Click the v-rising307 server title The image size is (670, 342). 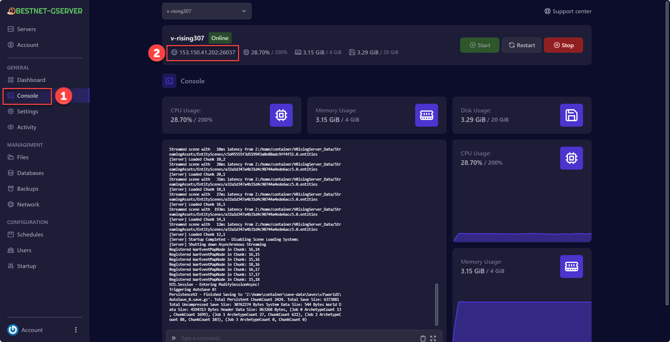tap(187, 38)
